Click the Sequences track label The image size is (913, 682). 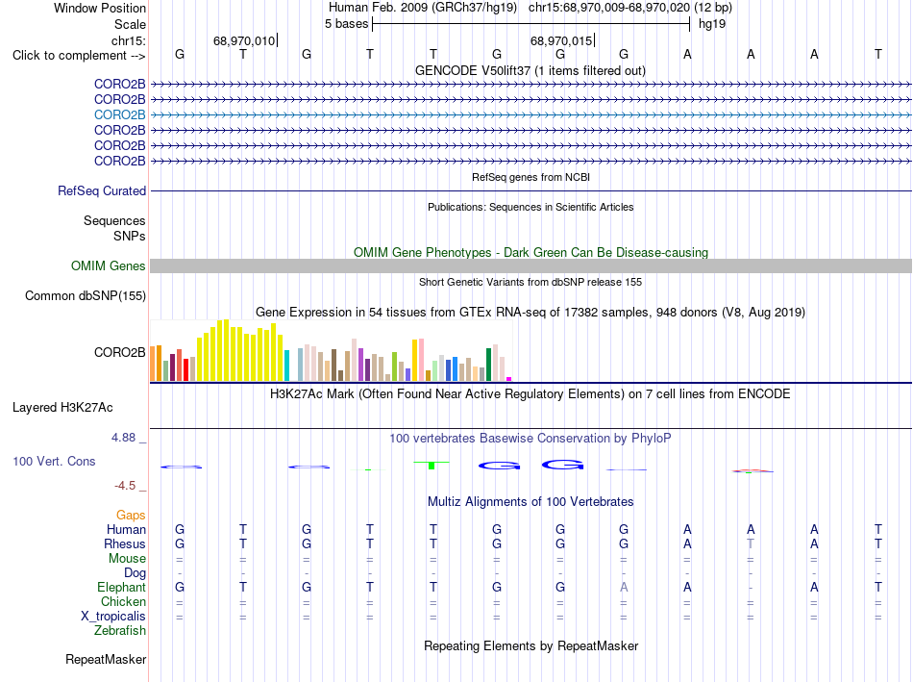click(x=114, y=220)
